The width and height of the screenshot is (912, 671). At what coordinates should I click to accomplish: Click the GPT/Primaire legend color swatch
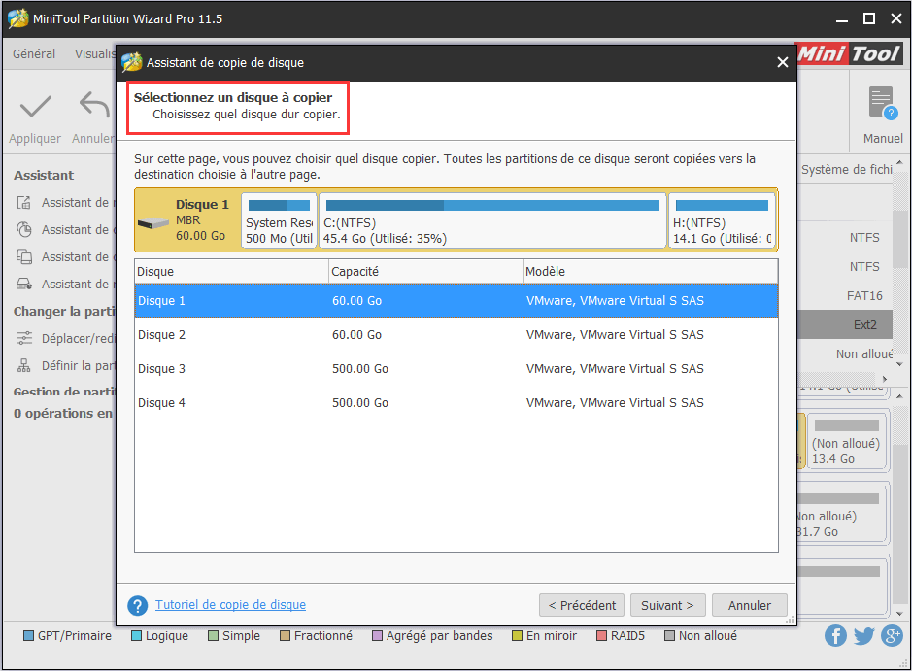point(28,635)
